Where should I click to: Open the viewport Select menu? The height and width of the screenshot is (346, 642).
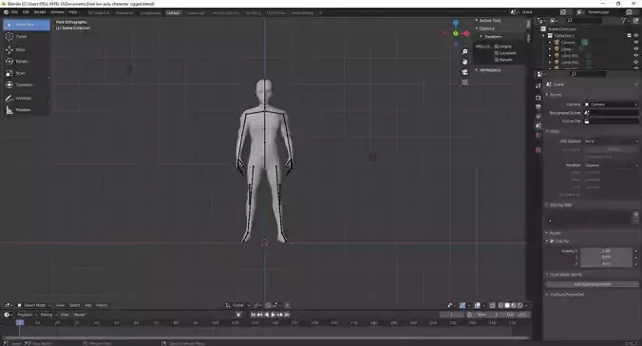74,305
